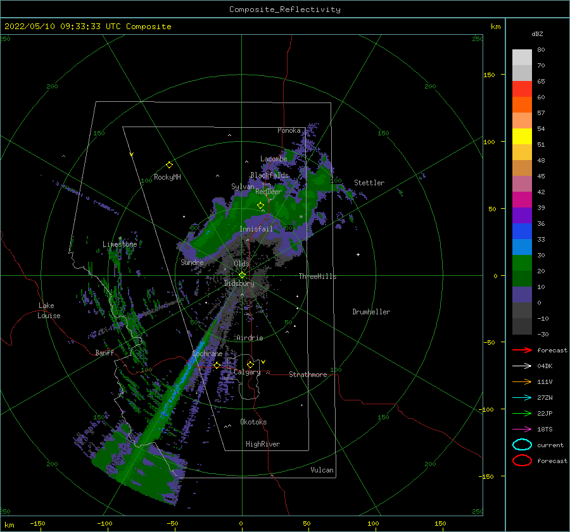Click the white 04DK arrow icon
570x532 pixels.
522,366
